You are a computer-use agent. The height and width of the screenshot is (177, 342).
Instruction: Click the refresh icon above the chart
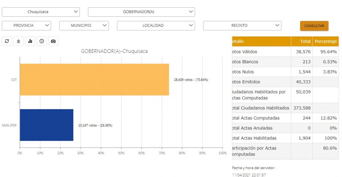tap(7, 41)
